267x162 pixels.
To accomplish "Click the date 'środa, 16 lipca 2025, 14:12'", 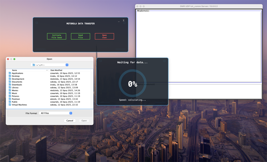I will (x=64, y=76).
